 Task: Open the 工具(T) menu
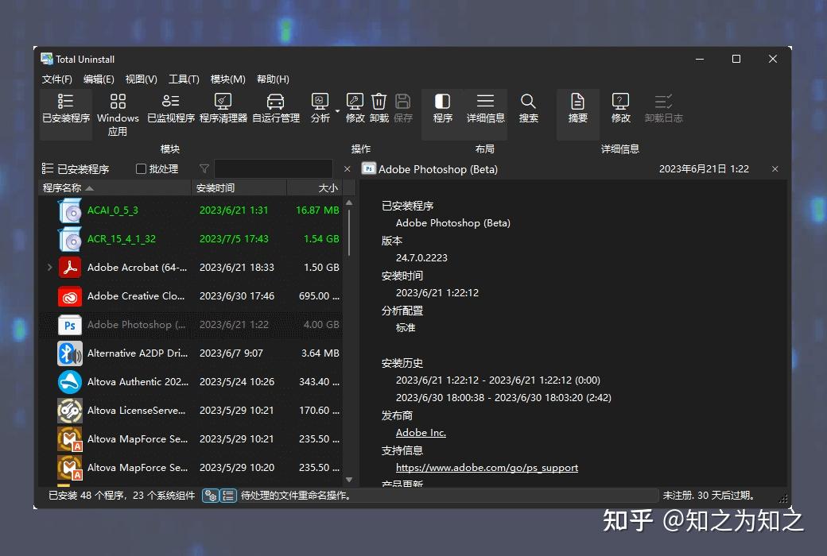tap(184, 79)
